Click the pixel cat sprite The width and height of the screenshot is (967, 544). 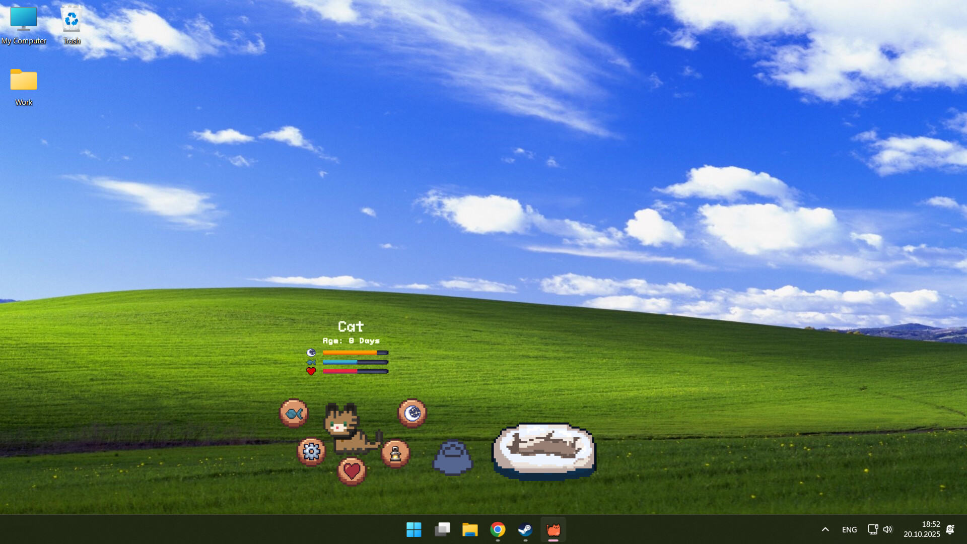pyautogui.click(x=348, y=428)
